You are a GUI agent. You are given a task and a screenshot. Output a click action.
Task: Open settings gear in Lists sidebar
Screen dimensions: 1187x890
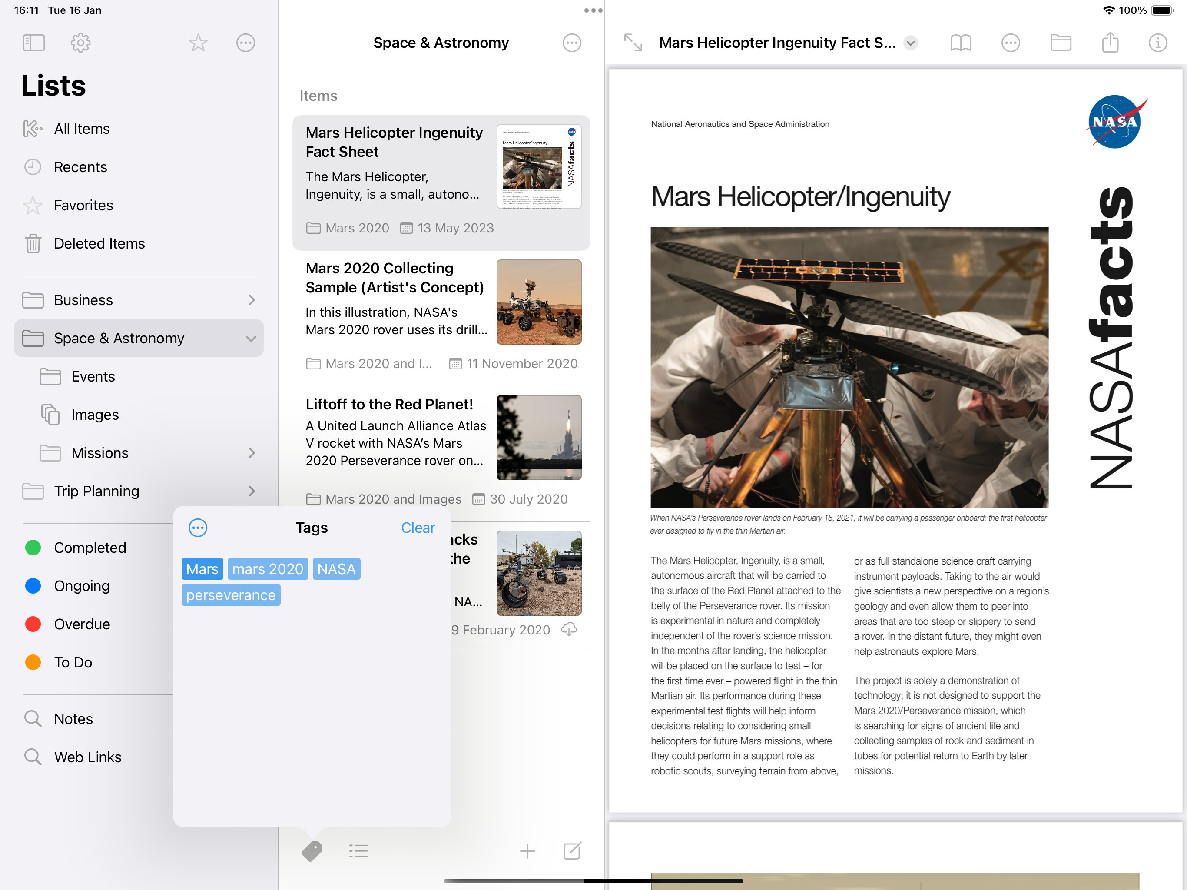[x=80, y=43]
